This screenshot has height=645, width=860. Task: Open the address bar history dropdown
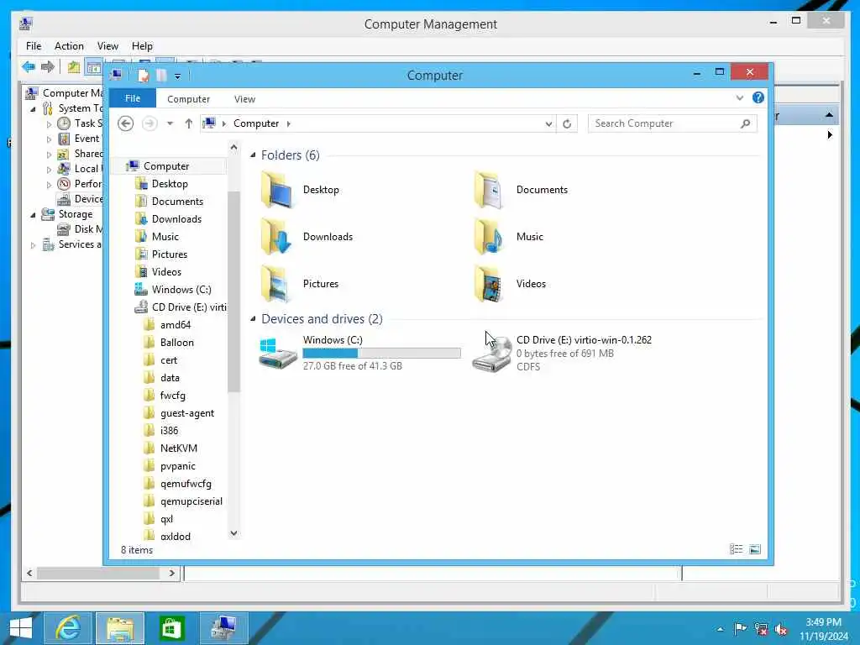[548, 124]
